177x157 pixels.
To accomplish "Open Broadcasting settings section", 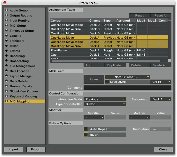I will (19, 61).
